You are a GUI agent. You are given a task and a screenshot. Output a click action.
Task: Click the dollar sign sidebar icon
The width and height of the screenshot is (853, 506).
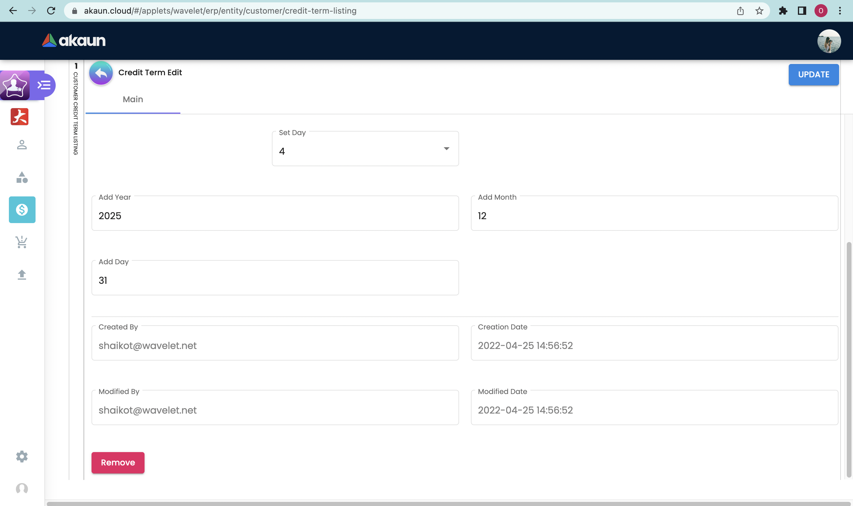click(x=22, y=210)
